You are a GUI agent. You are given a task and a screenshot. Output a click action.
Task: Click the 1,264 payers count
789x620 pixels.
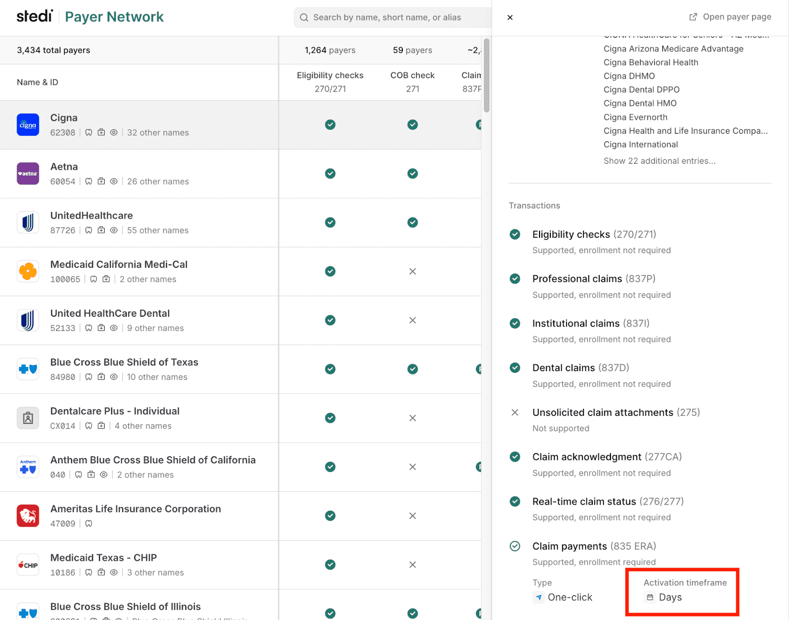click(330, 50)
